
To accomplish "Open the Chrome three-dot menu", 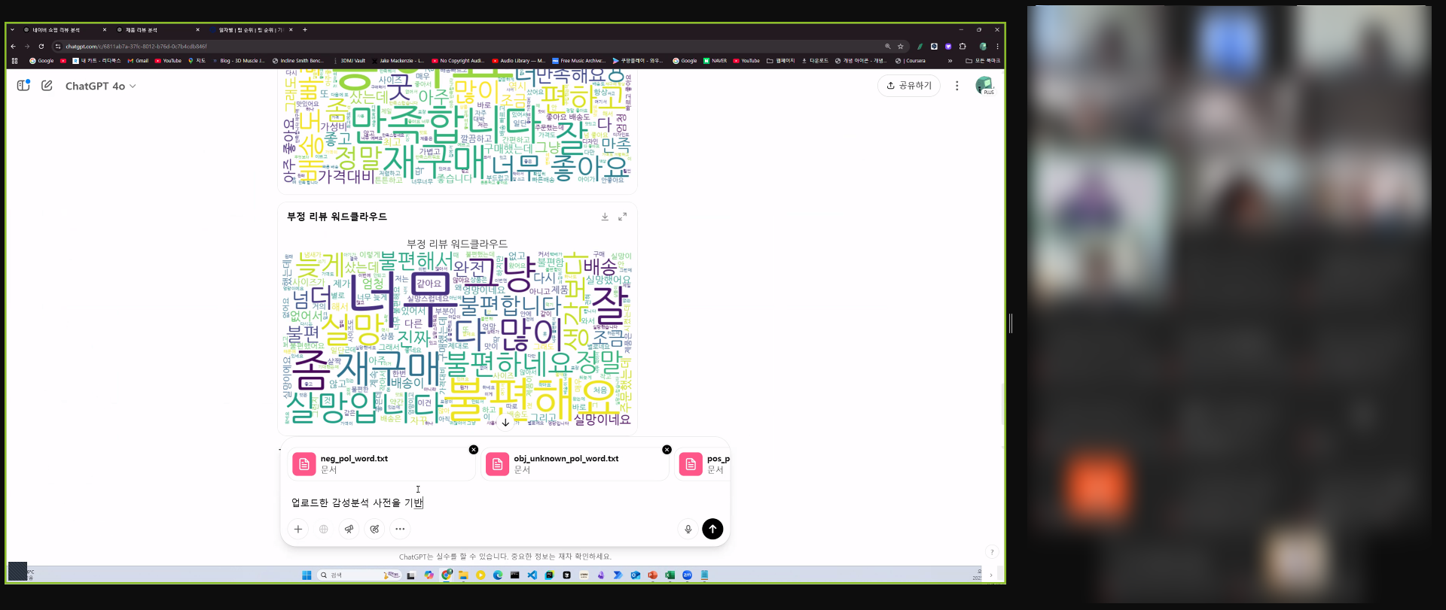I will click(x=997, y=47).
